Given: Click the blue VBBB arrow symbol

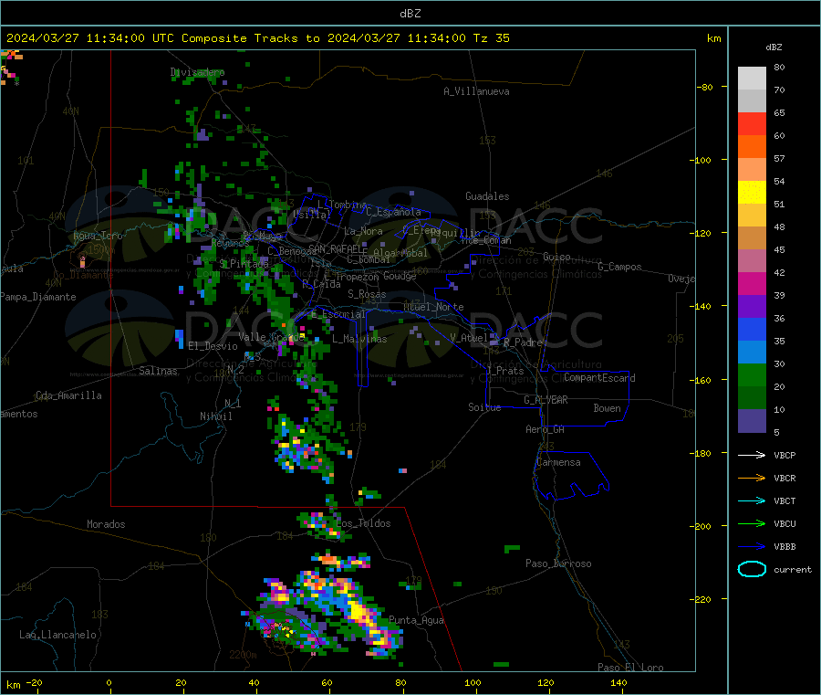Looking at the screenshot, I should click(x=752, y=547).
